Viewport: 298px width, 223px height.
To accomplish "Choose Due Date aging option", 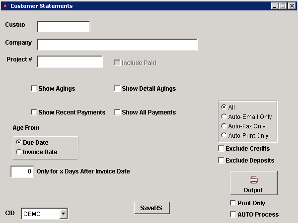I will (x=19, y=143).
